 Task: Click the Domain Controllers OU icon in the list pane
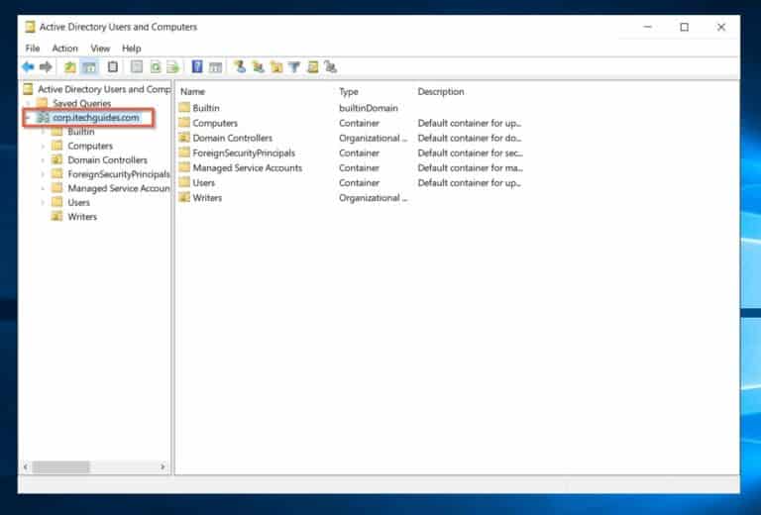pos(184,138)
